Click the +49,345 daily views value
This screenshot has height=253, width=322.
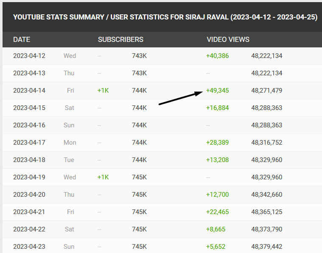pyautogui.click(x=217, y=91)
